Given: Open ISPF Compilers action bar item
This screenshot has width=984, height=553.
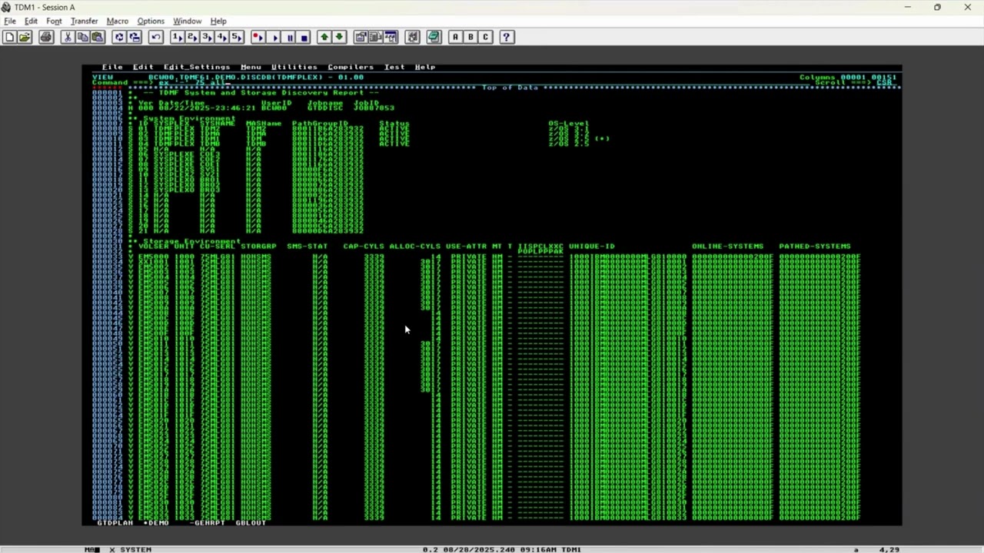Looking at the screenshot, I should pyautogui.click(x=351, y=67).
